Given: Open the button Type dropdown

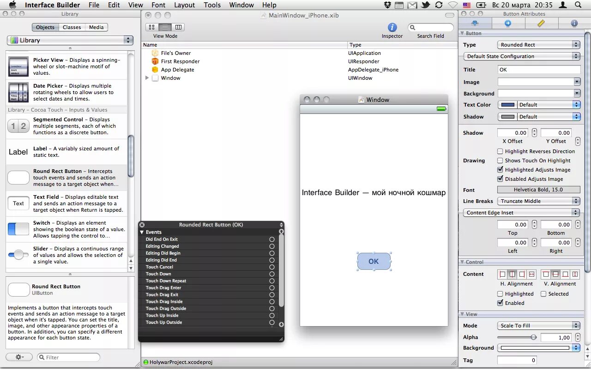Looking at the screenshot, I should (x=539, y=45).
